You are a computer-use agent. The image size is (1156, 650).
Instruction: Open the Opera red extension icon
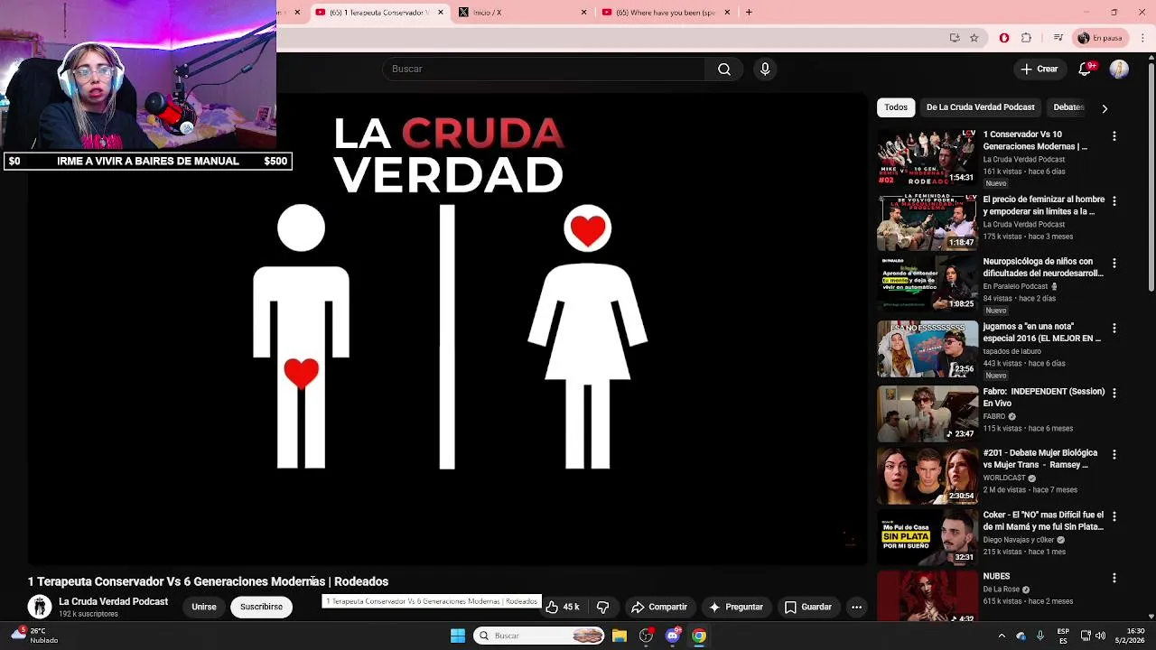point(1004,38)
